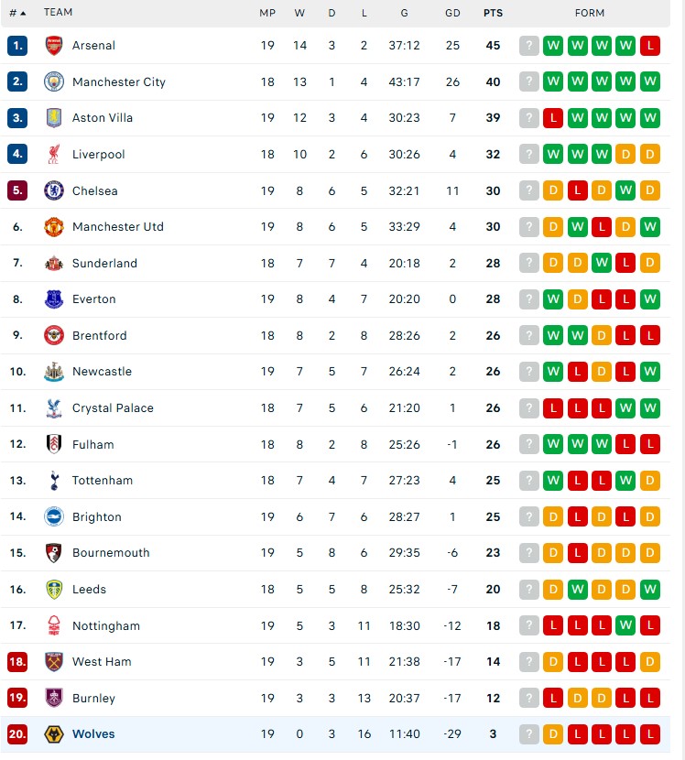Click Arsenal's red L form badge

tap(650, 45)
